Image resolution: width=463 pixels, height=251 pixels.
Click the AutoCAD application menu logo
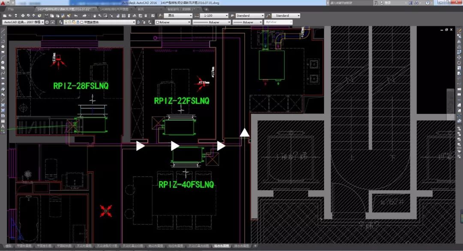tap(3, 3)
